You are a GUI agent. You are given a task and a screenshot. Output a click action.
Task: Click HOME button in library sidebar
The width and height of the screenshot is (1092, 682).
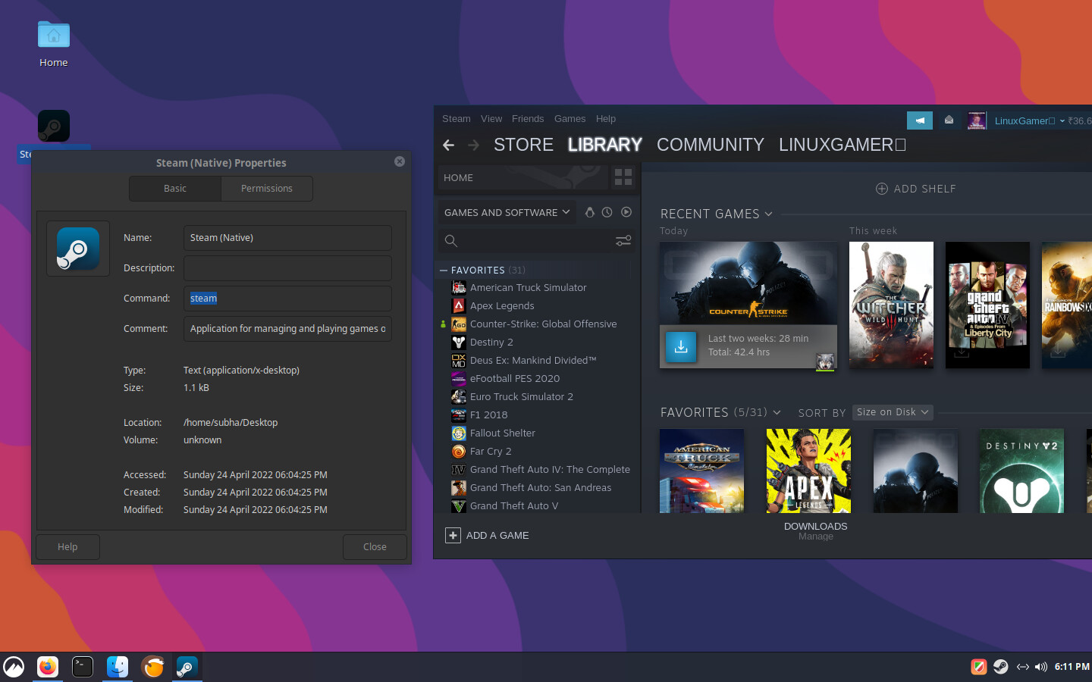523,177
